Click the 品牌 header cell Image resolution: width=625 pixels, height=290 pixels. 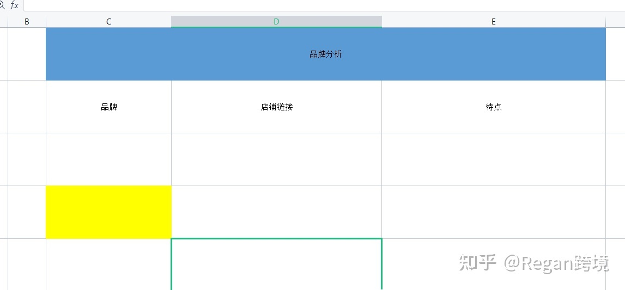click(108, 107)
